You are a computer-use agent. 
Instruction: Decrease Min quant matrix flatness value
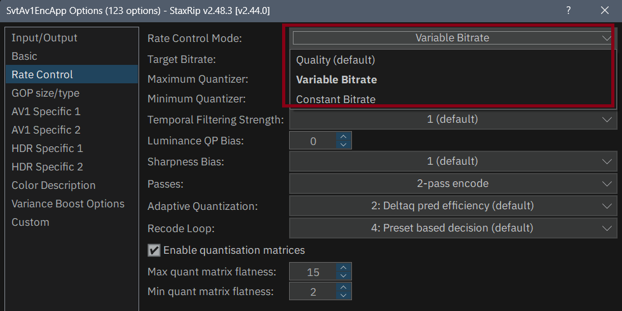(x=344, y=296)
